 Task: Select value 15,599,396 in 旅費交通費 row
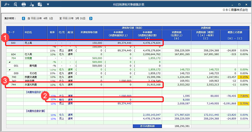point(154,77)
